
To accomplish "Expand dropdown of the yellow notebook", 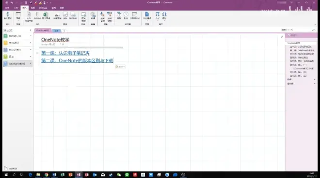I will (x=31, y=43).
